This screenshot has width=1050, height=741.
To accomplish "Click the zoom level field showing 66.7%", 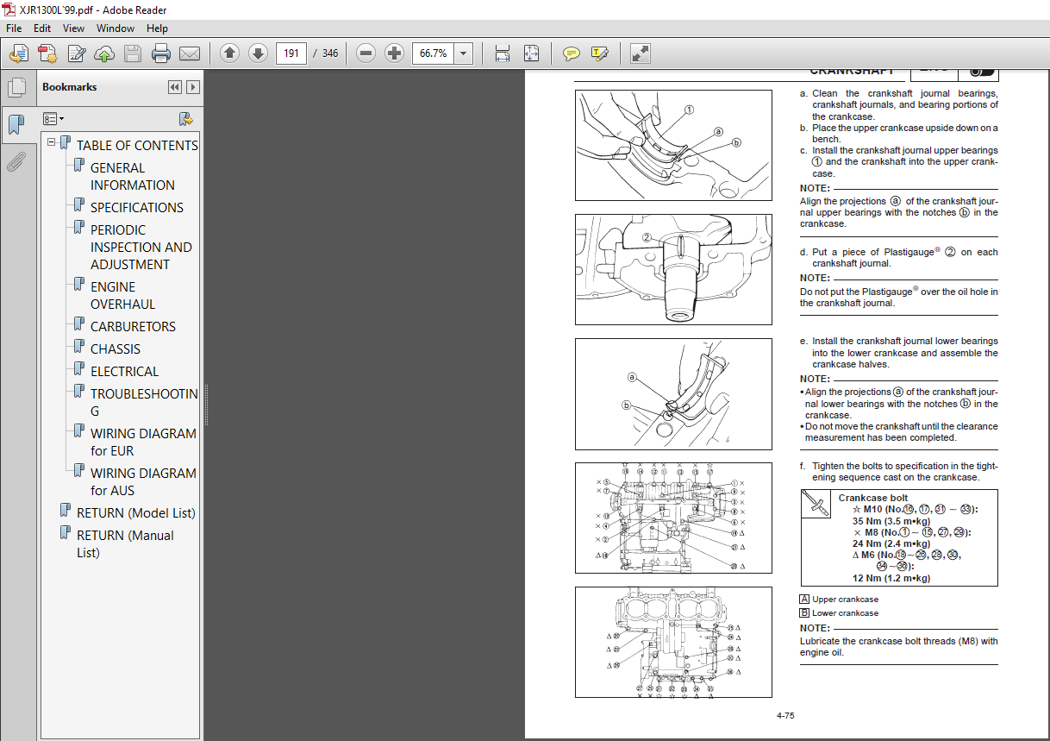I will 434,53.
